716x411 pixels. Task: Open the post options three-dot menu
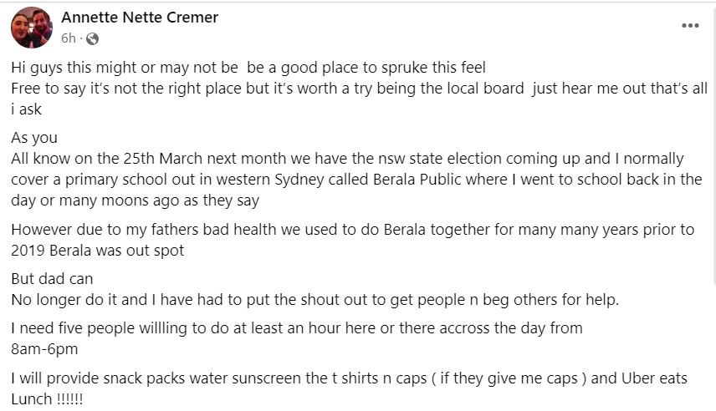coord(690,26)
